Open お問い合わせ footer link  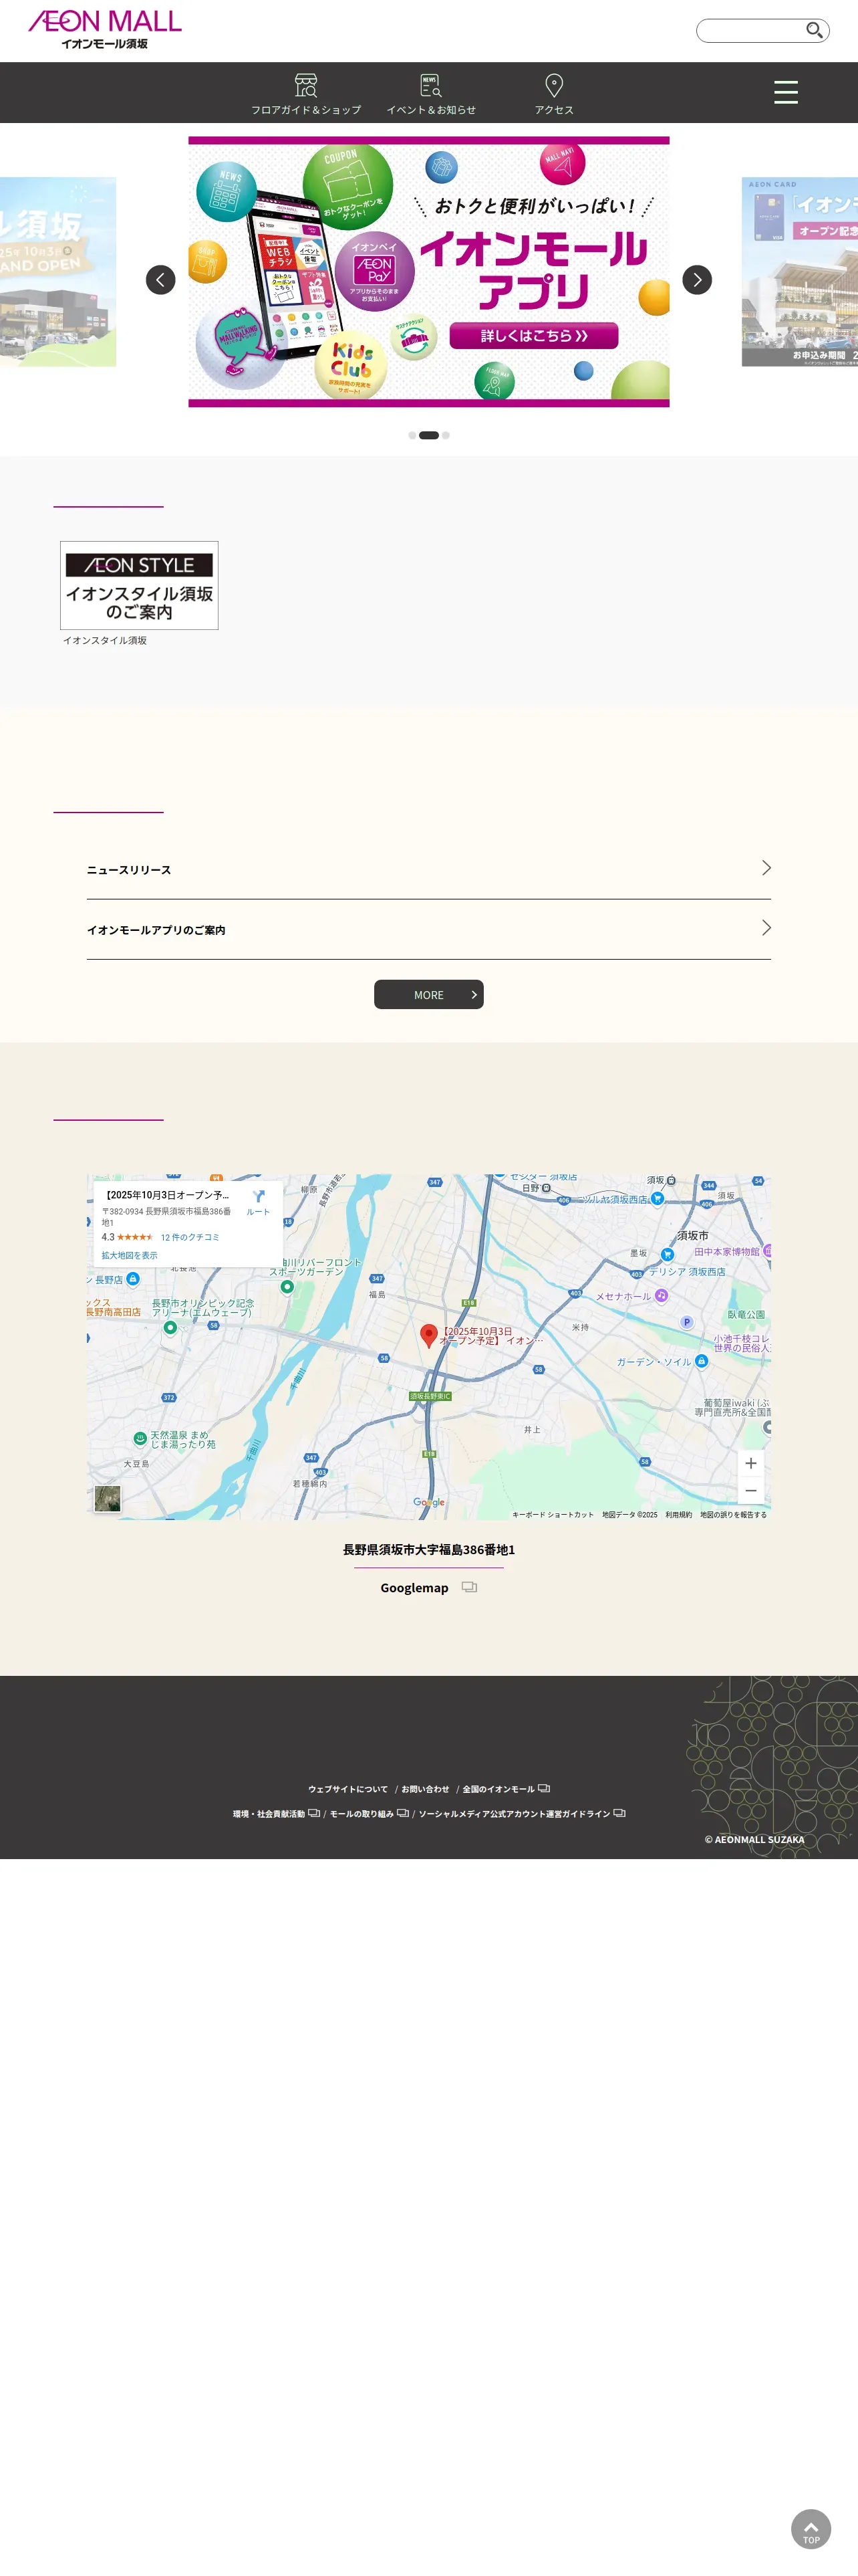[426, 1789]
